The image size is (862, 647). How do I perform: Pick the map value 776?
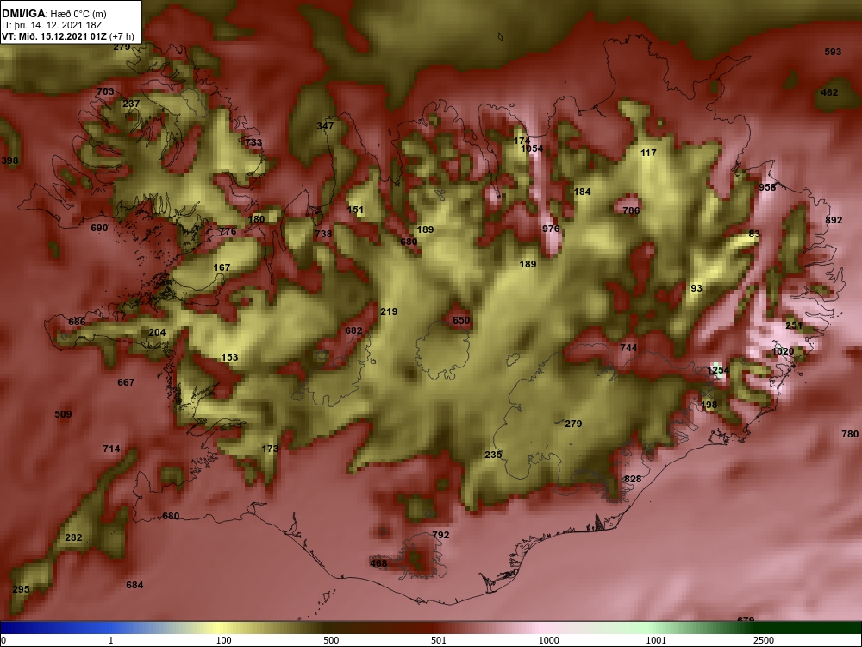click(x=228, y=231)
